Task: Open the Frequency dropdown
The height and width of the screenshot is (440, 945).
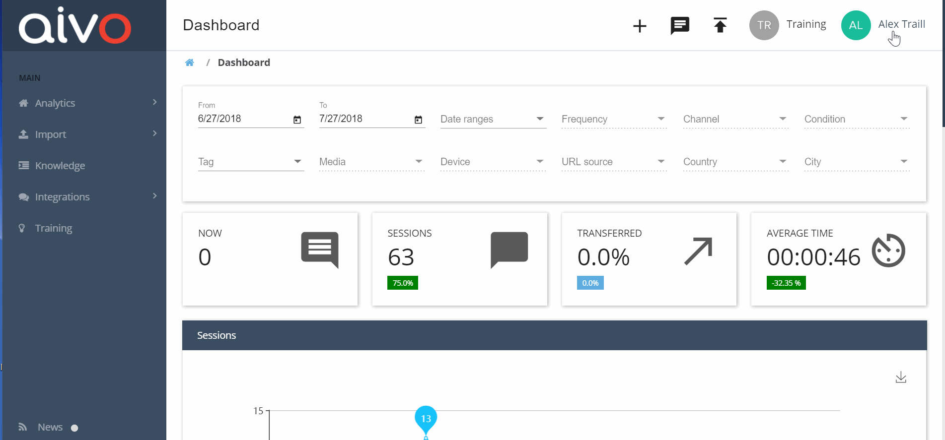Action: coord(613,119)
